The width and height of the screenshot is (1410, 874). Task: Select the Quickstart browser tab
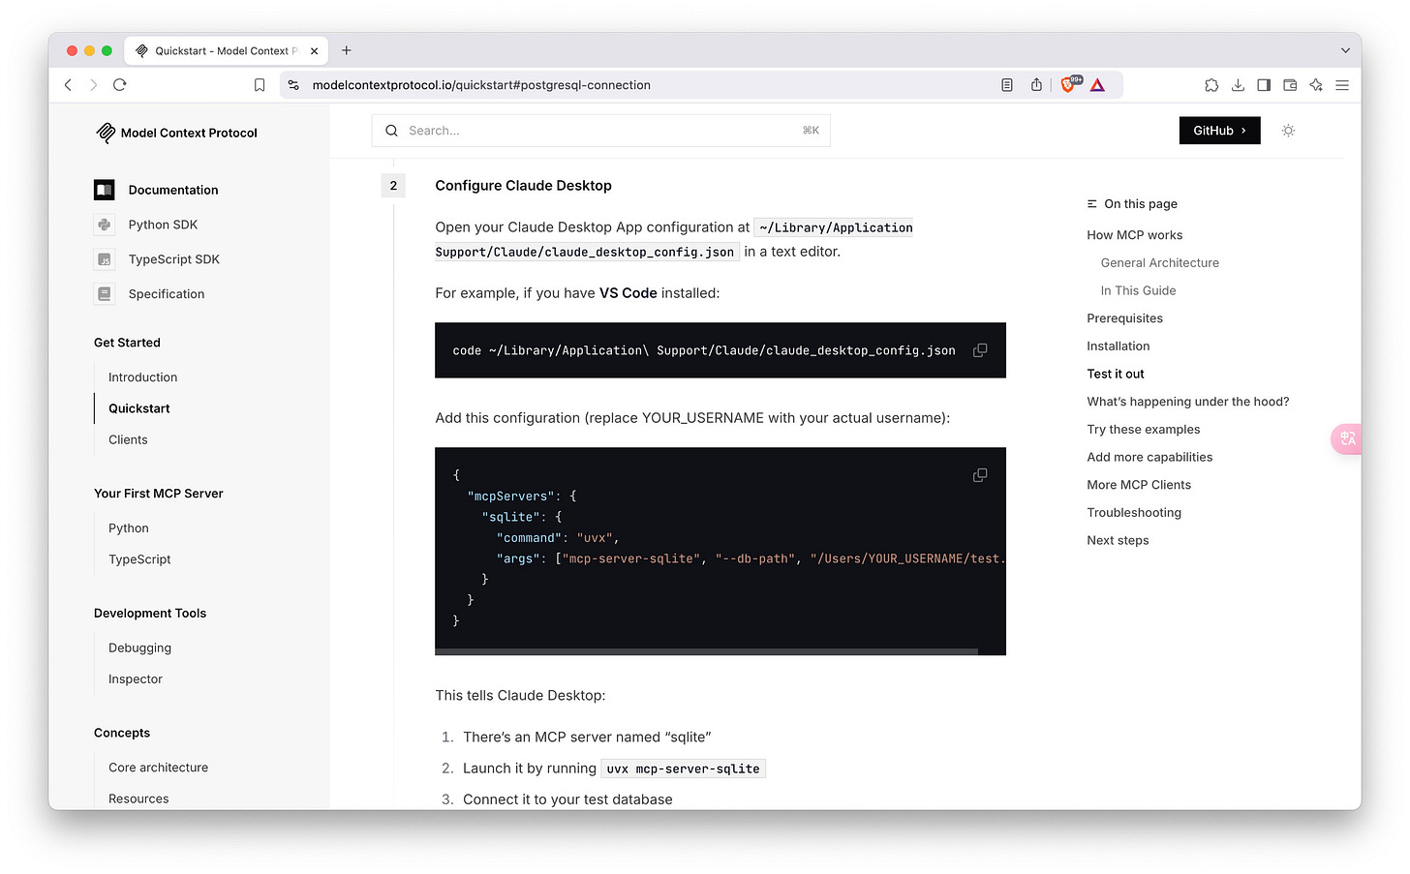click(x=228, y=50)
